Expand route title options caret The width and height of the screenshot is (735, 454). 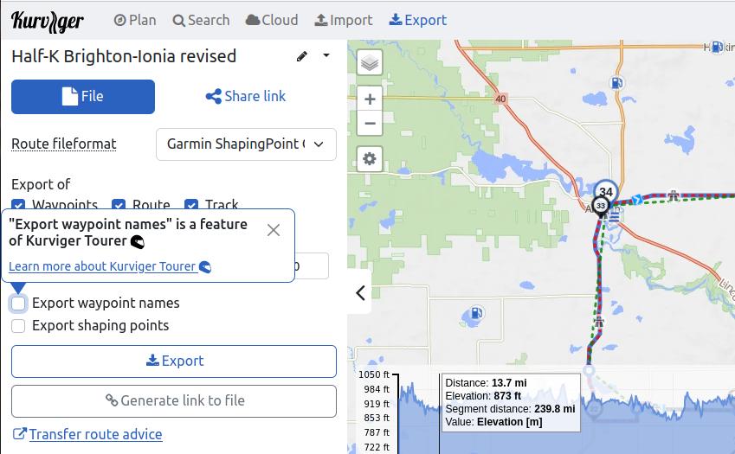(x=326, y=56)
